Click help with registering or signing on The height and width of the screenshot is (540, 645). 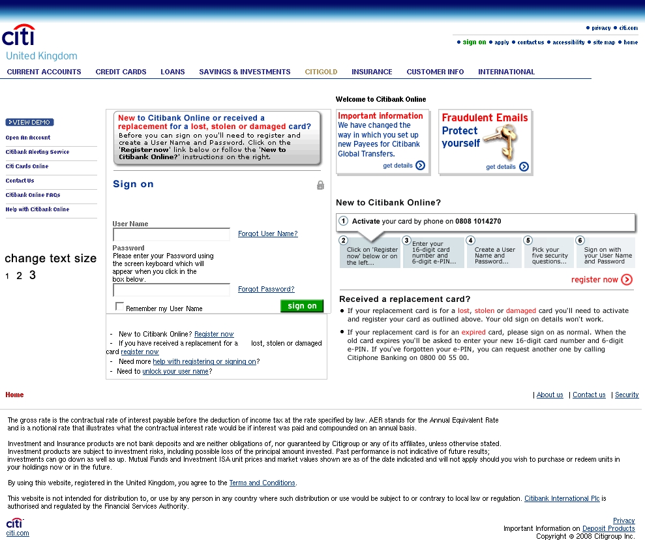[x=204, y=361]
